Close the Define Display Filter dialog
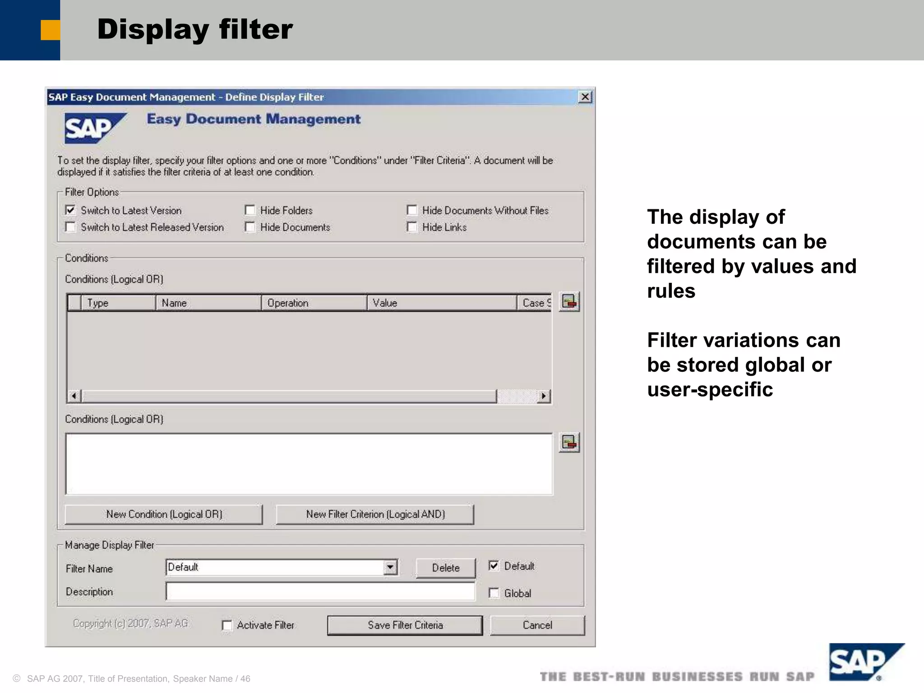 585,97
